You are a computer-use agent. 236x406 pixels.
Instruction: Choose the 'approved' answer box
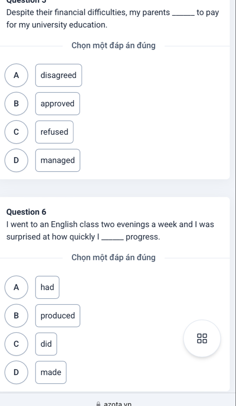57,104
